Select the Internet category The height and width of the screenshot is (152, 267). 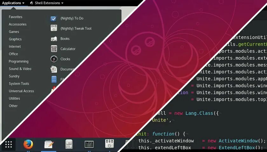(15, 47)
